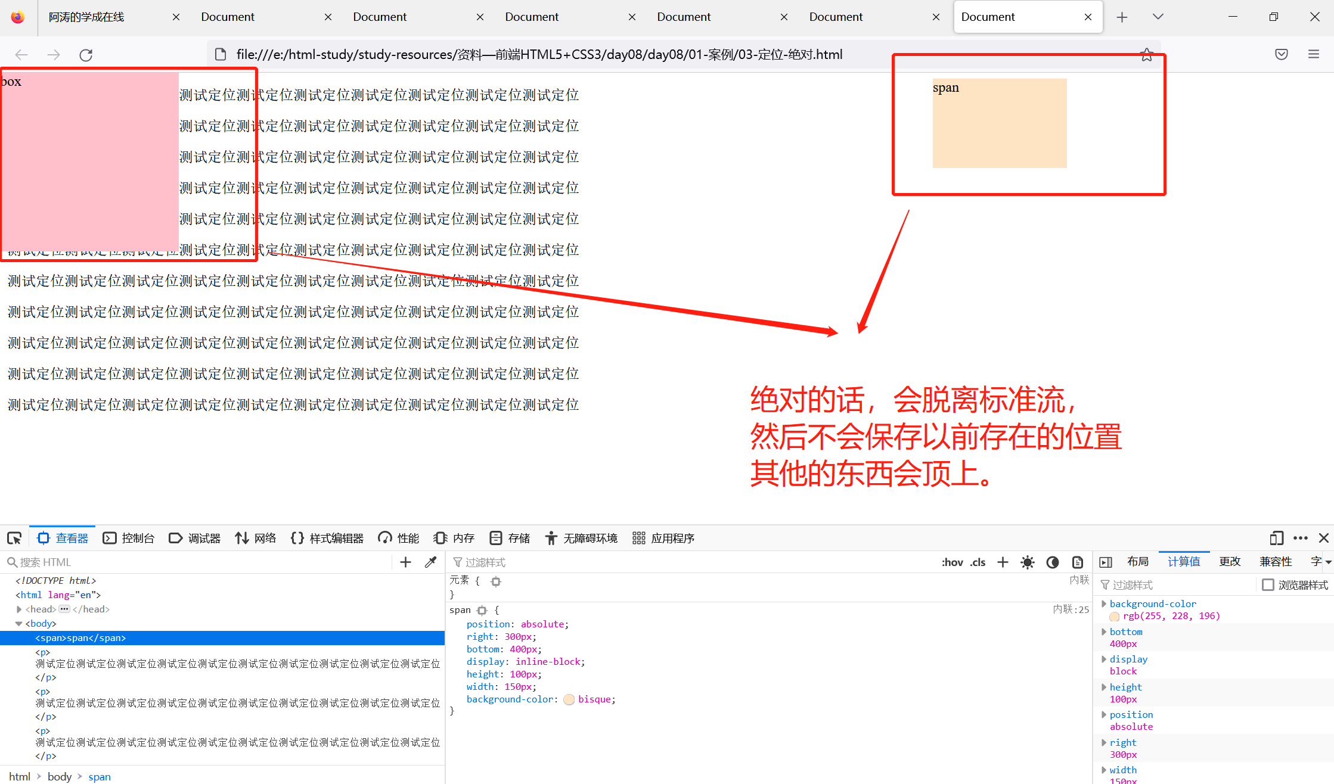Collapse the body element in HTML tree
Viewport: 1334px width, 784px height.
[19, 623]
